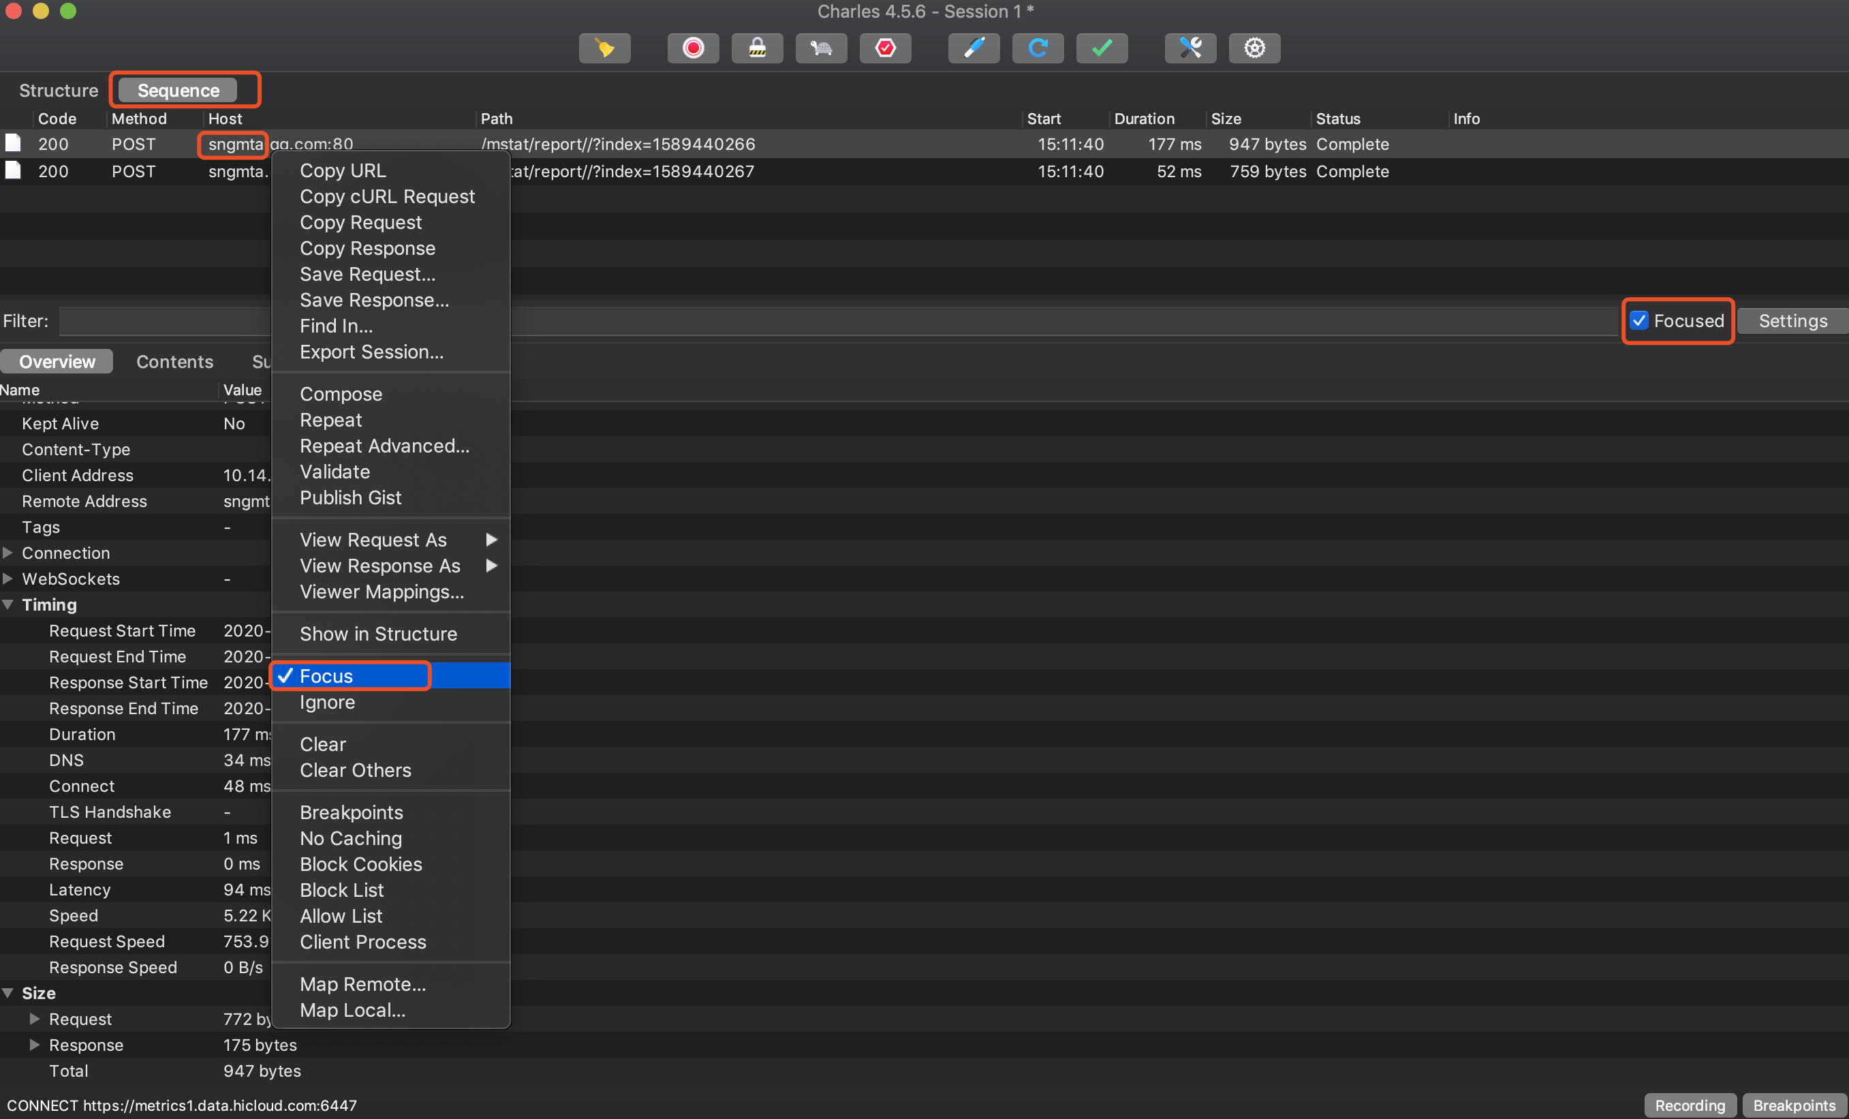Screen dimensions: 1849x1119
Task: Toggle breakpoints hexagon icon in toolbar
Action: pos(885,48)
